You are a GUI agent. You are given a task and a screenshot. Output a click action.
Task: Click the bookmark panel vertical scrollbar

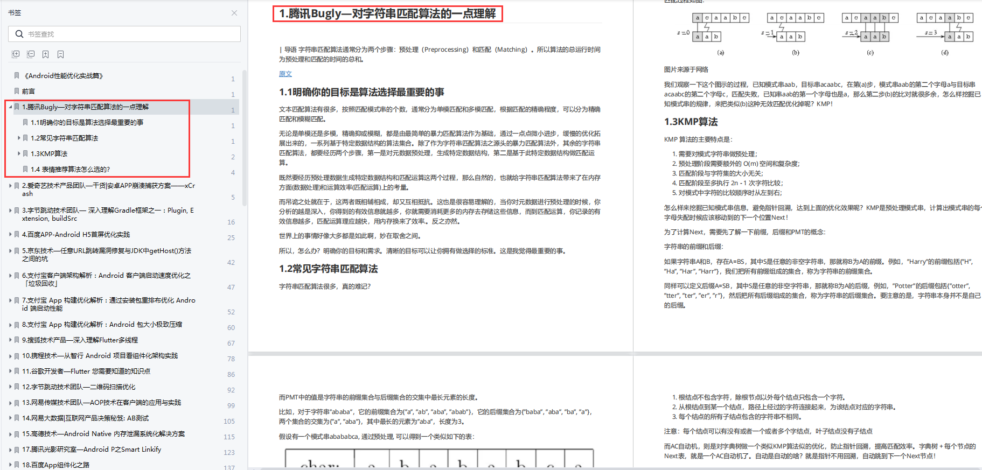(245, 137)
